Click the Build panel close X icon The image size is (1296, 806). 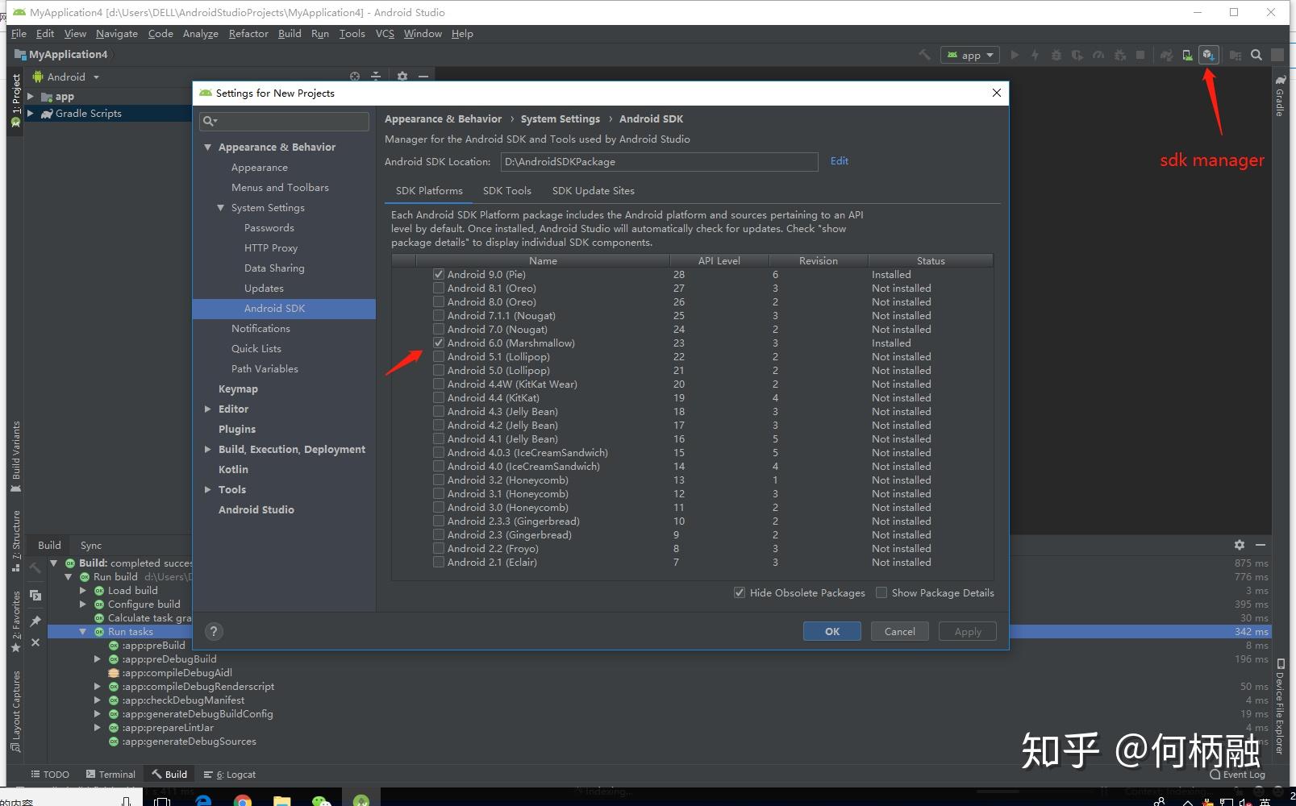35,642
